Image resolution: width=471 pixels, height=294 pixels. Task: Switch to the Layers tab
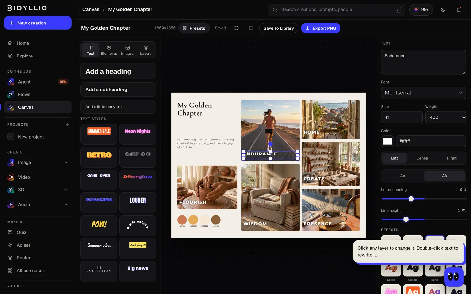(146, 50)
